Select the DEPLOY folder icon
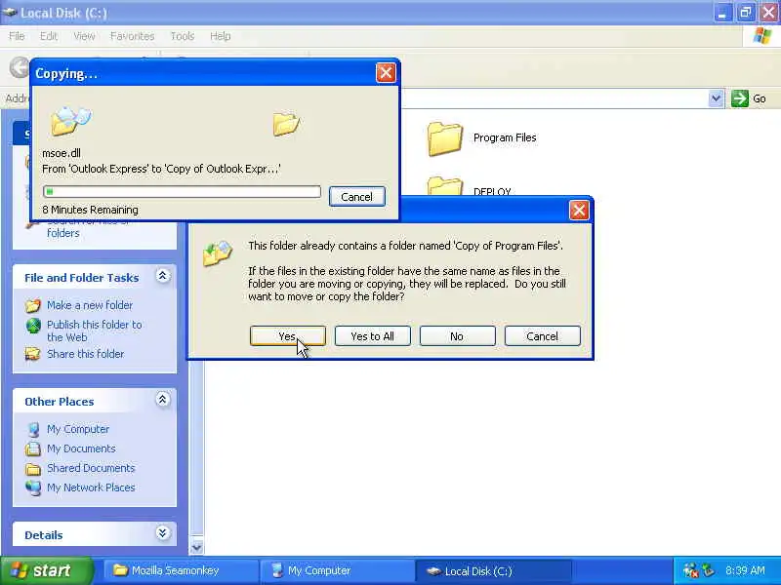 point(445,186)
